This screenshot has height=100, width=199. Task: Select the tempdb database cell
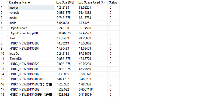click(31, 13)
